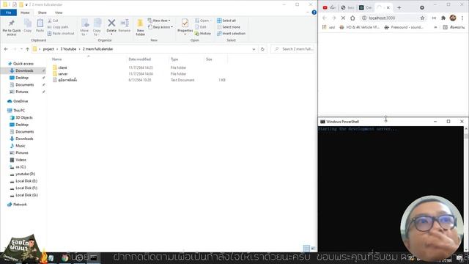Open Chrome profile avatar
The height and width of the screenshot is (264, 469).
pos(453,18)
